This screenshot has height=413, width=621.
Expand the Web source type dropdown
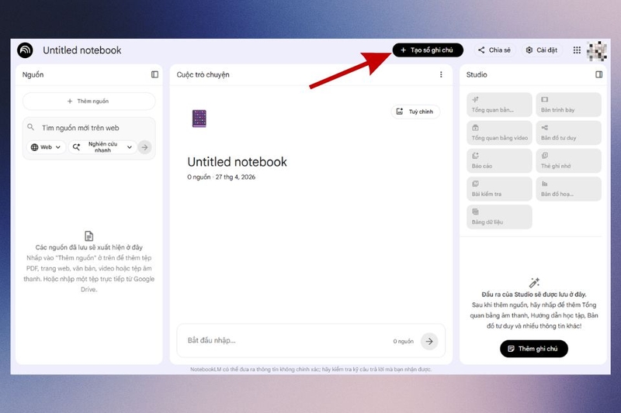46,147
